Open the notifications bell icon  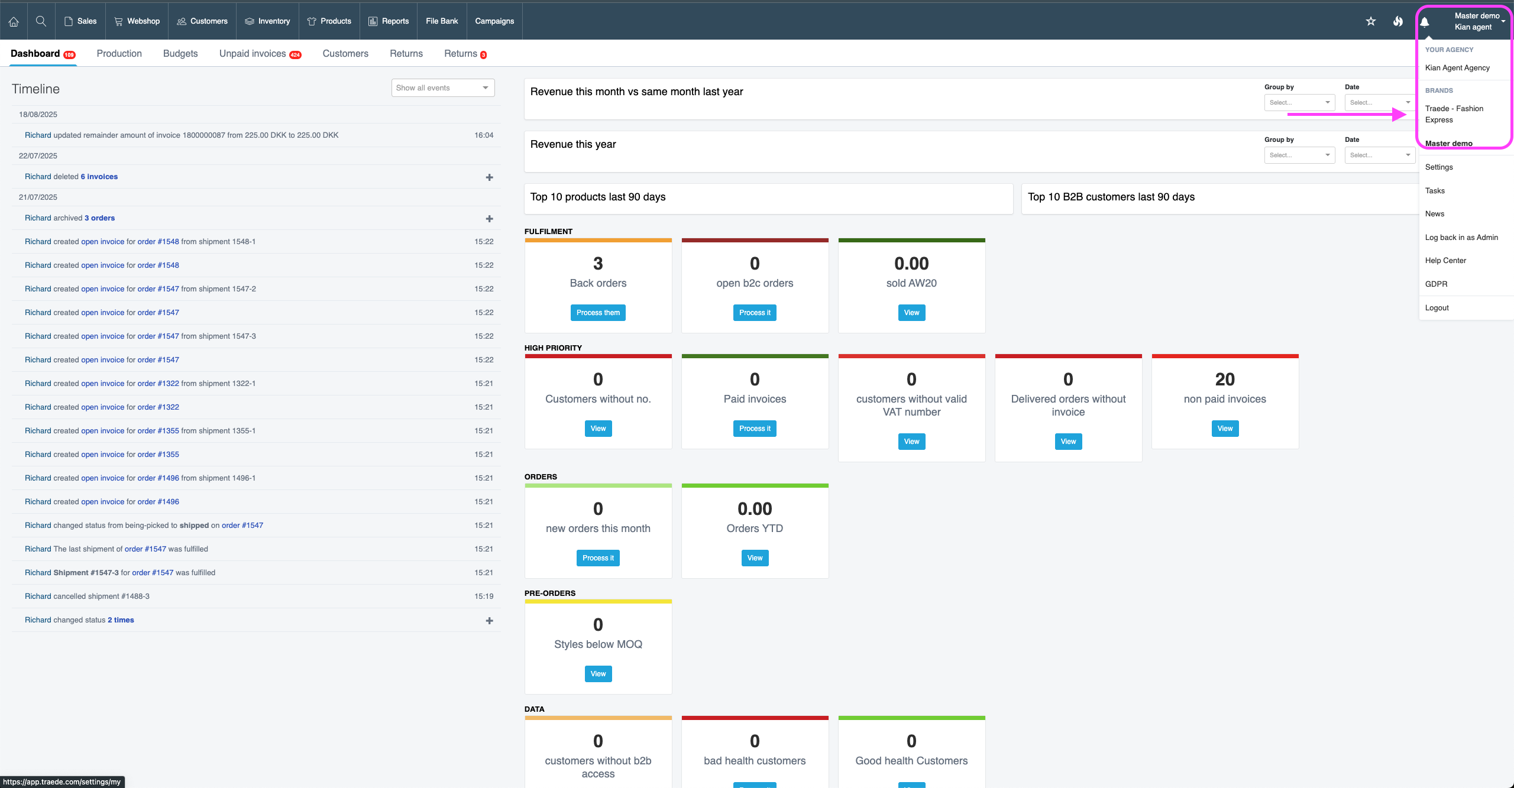(1425, 22)
